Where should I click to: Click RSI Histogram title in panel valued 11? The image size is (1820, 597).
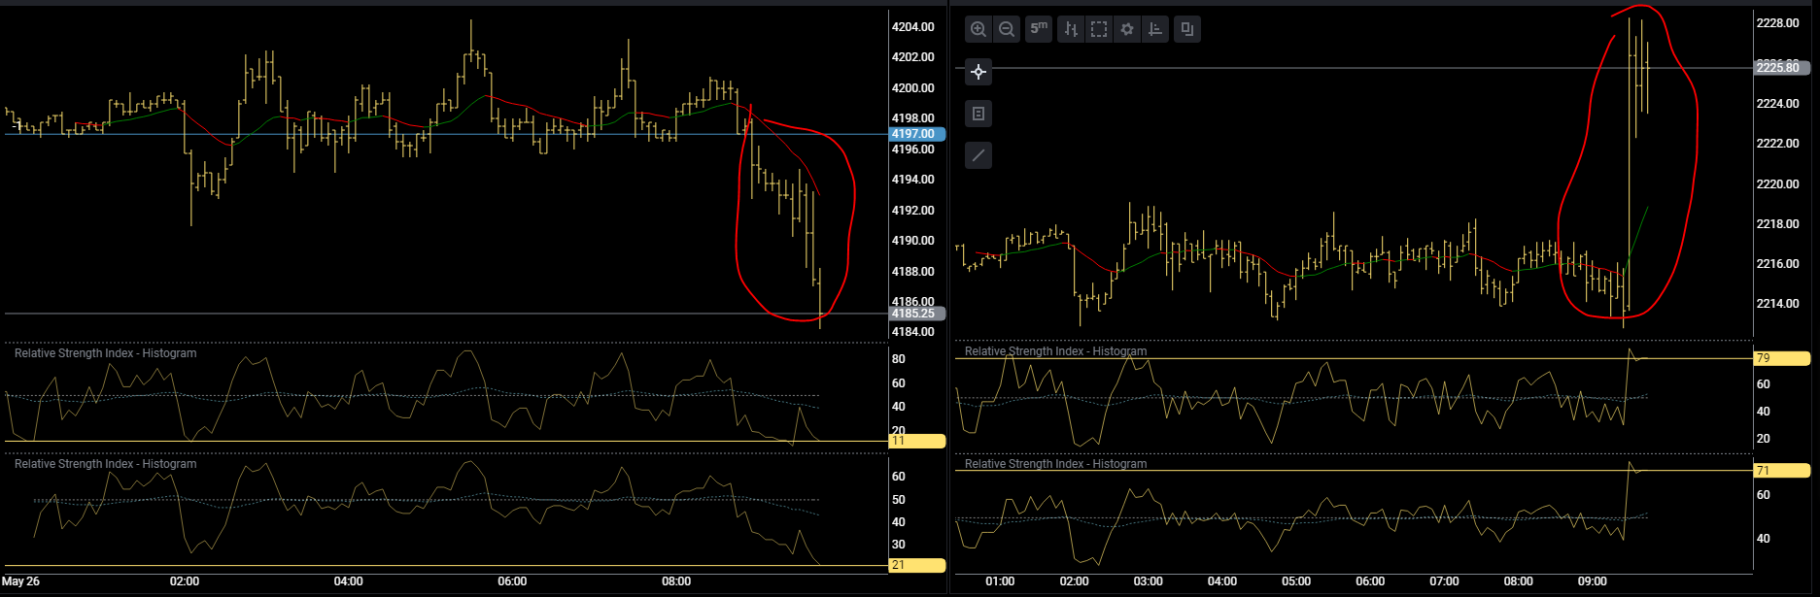[105, 353]
